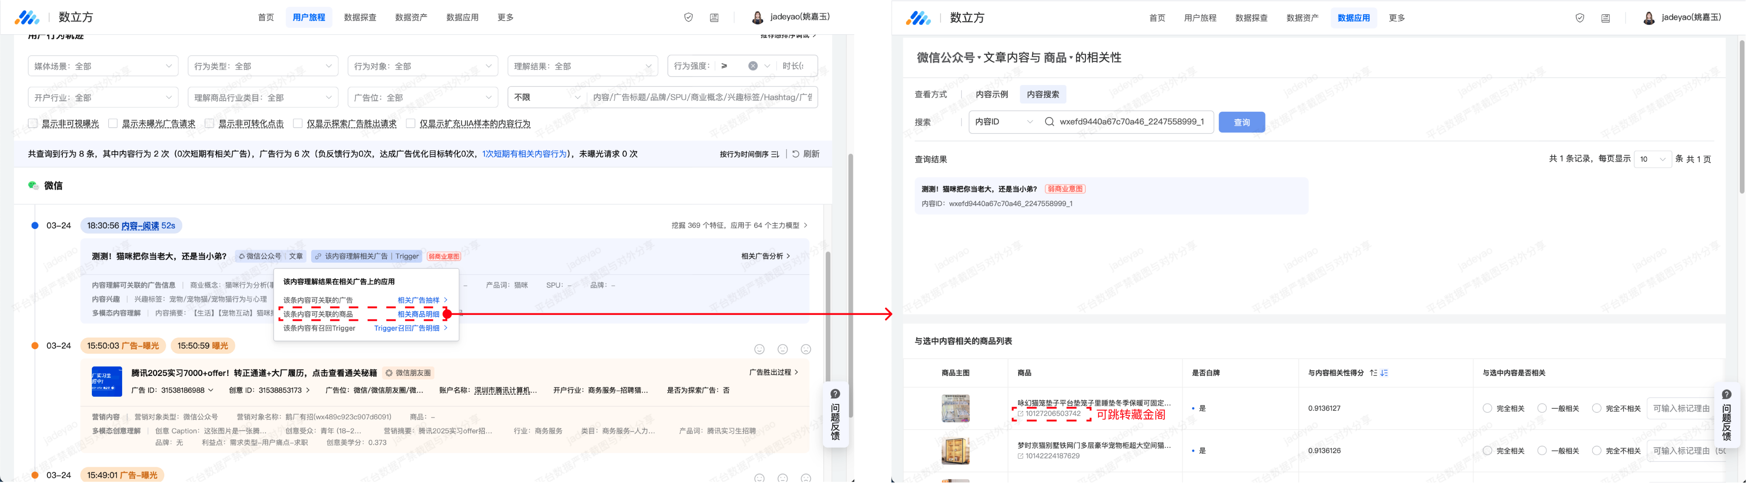Image resolution: width=1747 pixels, height=483 pixels.
Task: Click ascending sort icon for 与内容相关性得分
Action: coord(1373,373)
